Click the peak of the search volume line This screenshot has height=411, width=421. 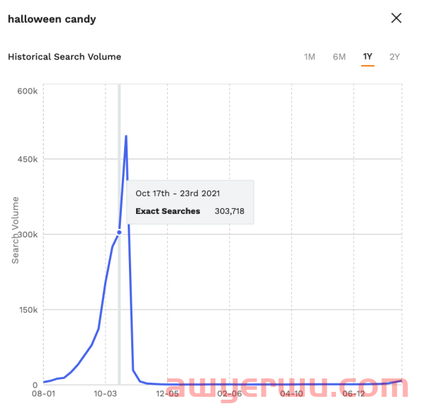pos(126,136)
